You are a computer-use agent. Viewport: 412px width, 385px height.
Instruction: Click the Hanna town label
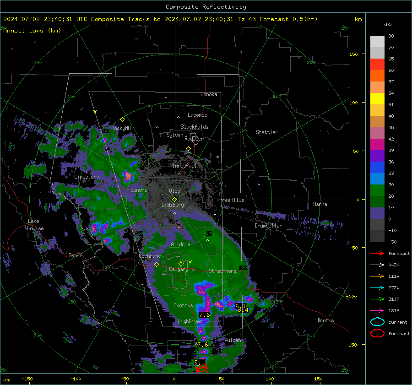click(320, 204)
